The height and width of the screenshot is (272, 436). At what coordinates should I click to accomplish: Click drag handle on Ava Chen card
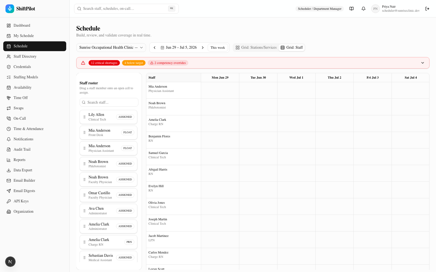tap(84, 211)
